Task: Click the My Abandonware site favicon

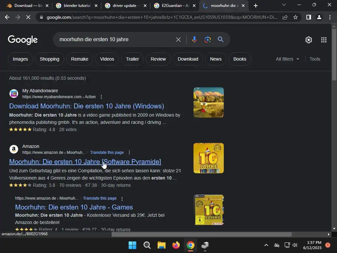Action: [14, 94]
